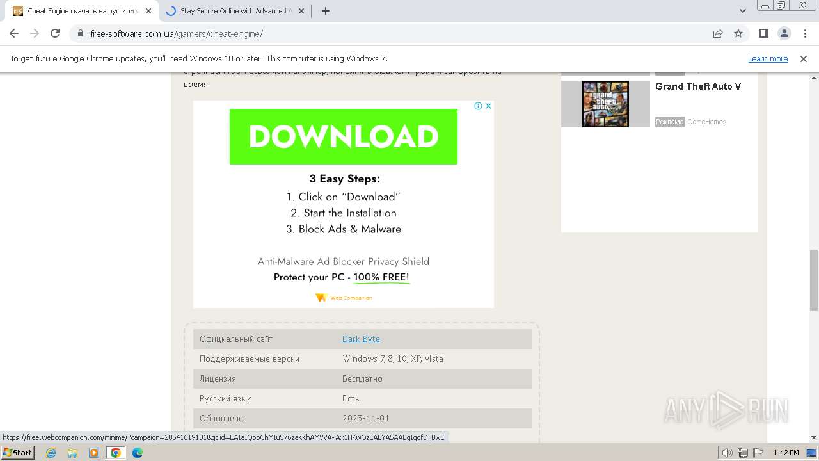Click the browser forward arrow
819x461 pixels.
point(35,33)
